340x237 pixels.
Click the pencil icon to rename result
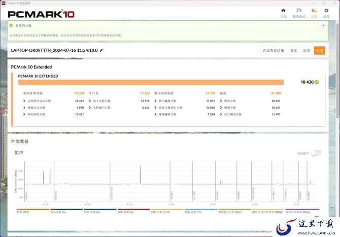pyautogui.click(x=101, y=50)
